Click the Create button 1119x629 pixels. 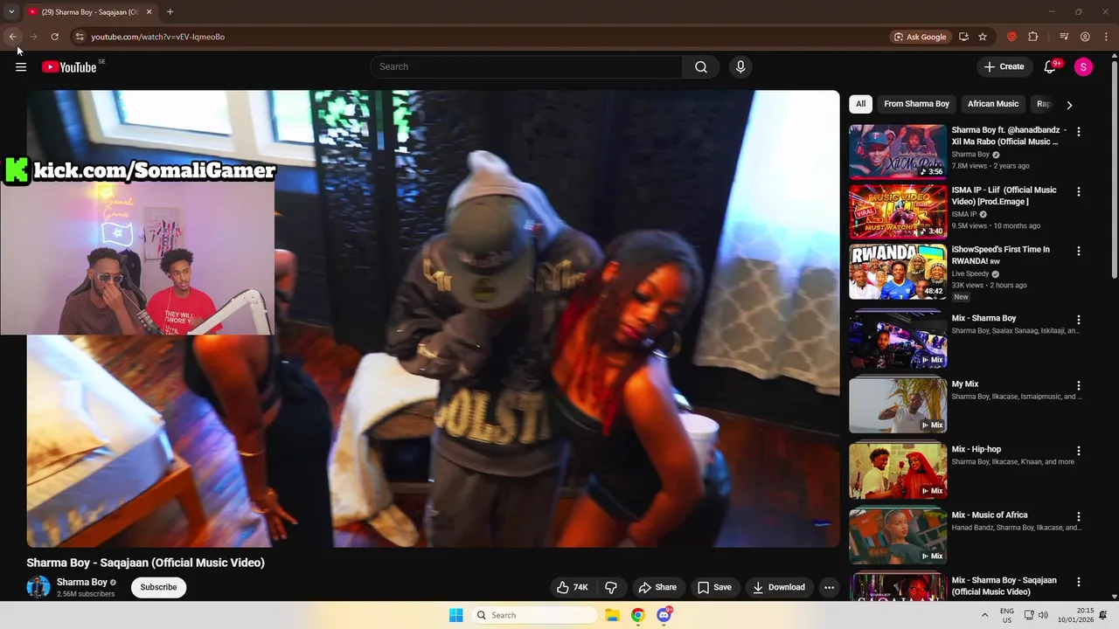[x=1004, y=66]
